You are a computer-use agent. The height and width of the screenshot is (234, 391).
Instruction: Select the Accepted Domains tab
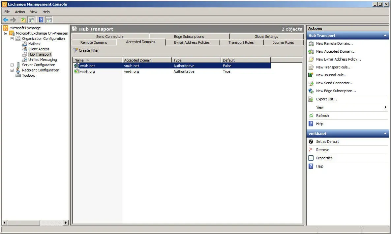141,42
